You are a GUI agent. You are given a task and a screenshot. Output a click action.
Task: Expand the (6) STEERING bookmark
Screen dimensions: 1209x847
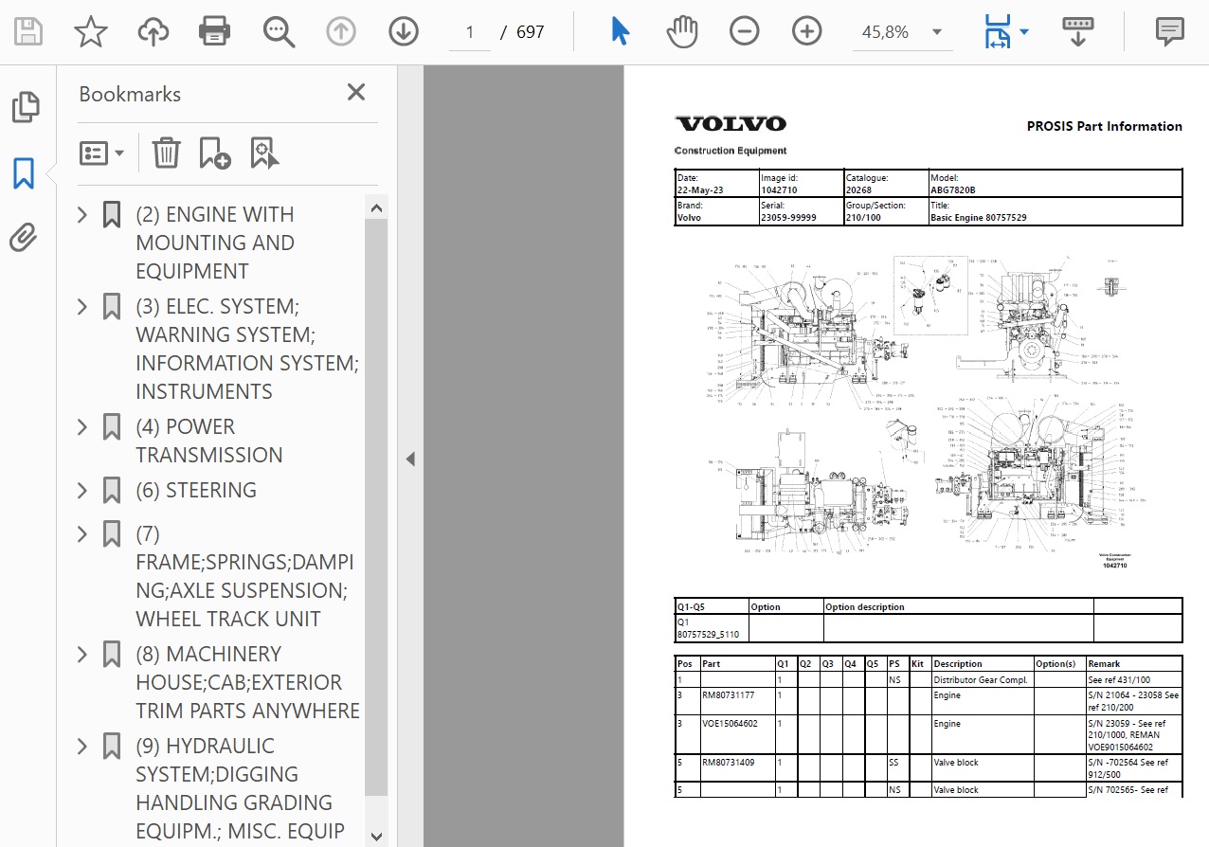click(82, 491)
